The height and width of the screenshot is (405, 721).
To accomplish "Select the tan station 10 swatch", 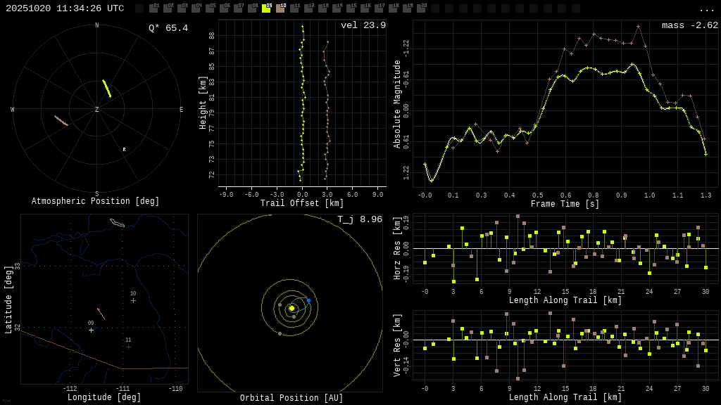I will pyautogui.click(x=280, y=8).
